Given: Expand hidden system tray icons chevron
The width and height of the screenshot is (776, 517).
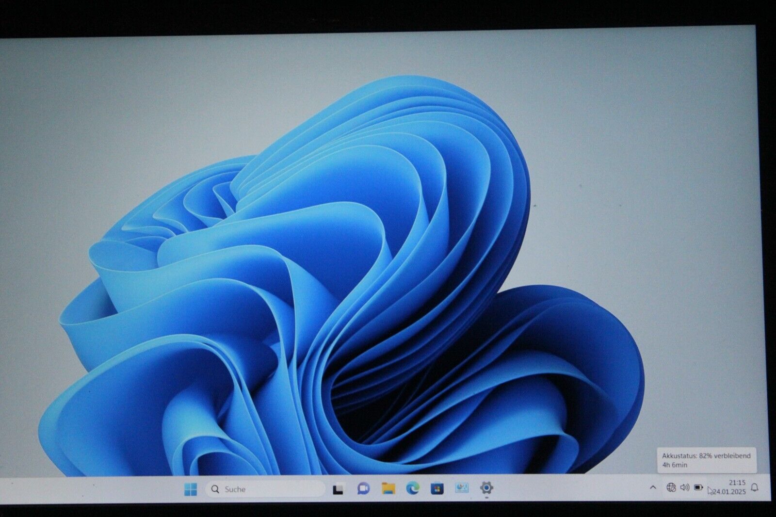Looking at the screenshot, I should tap(653, 487).
